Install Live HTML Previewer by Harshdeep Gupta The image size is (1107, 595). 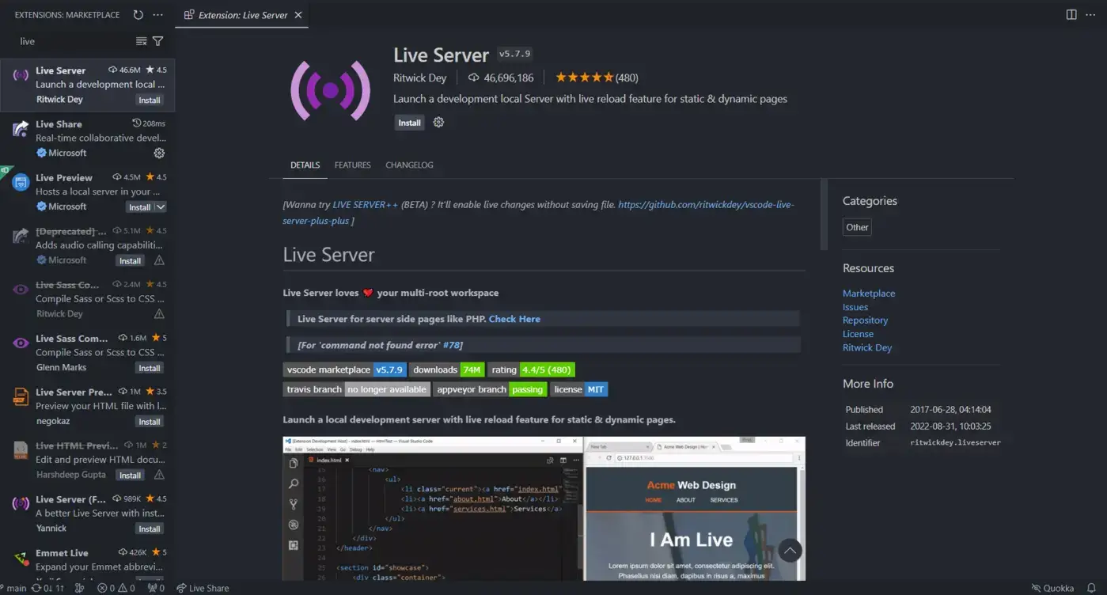coord(130,475)
